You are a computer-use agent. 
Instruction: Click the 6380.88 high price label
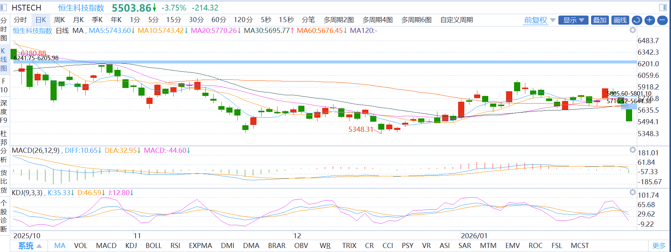33,53
